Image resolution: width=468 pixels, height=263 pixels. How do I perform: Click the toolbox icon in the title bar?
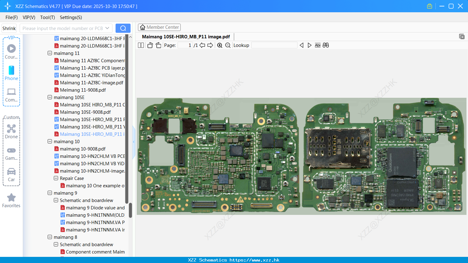coord(430,6)
